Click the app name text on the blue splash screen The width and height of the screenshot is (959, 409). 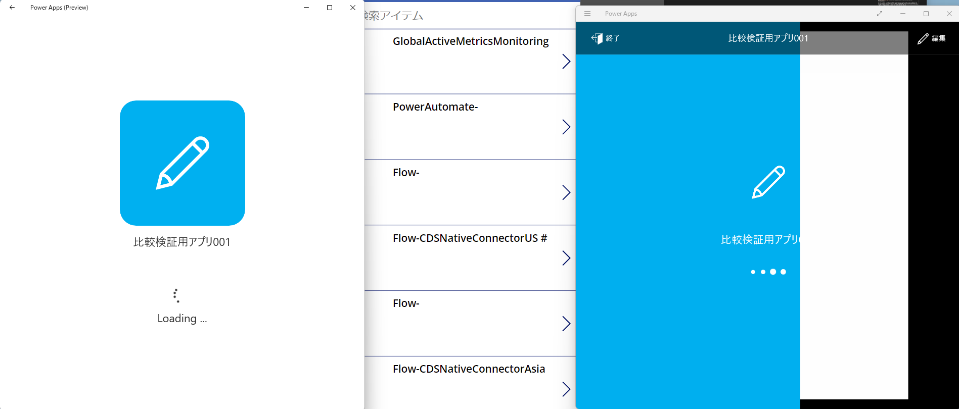pyautogui.click(x=760, y=239)
